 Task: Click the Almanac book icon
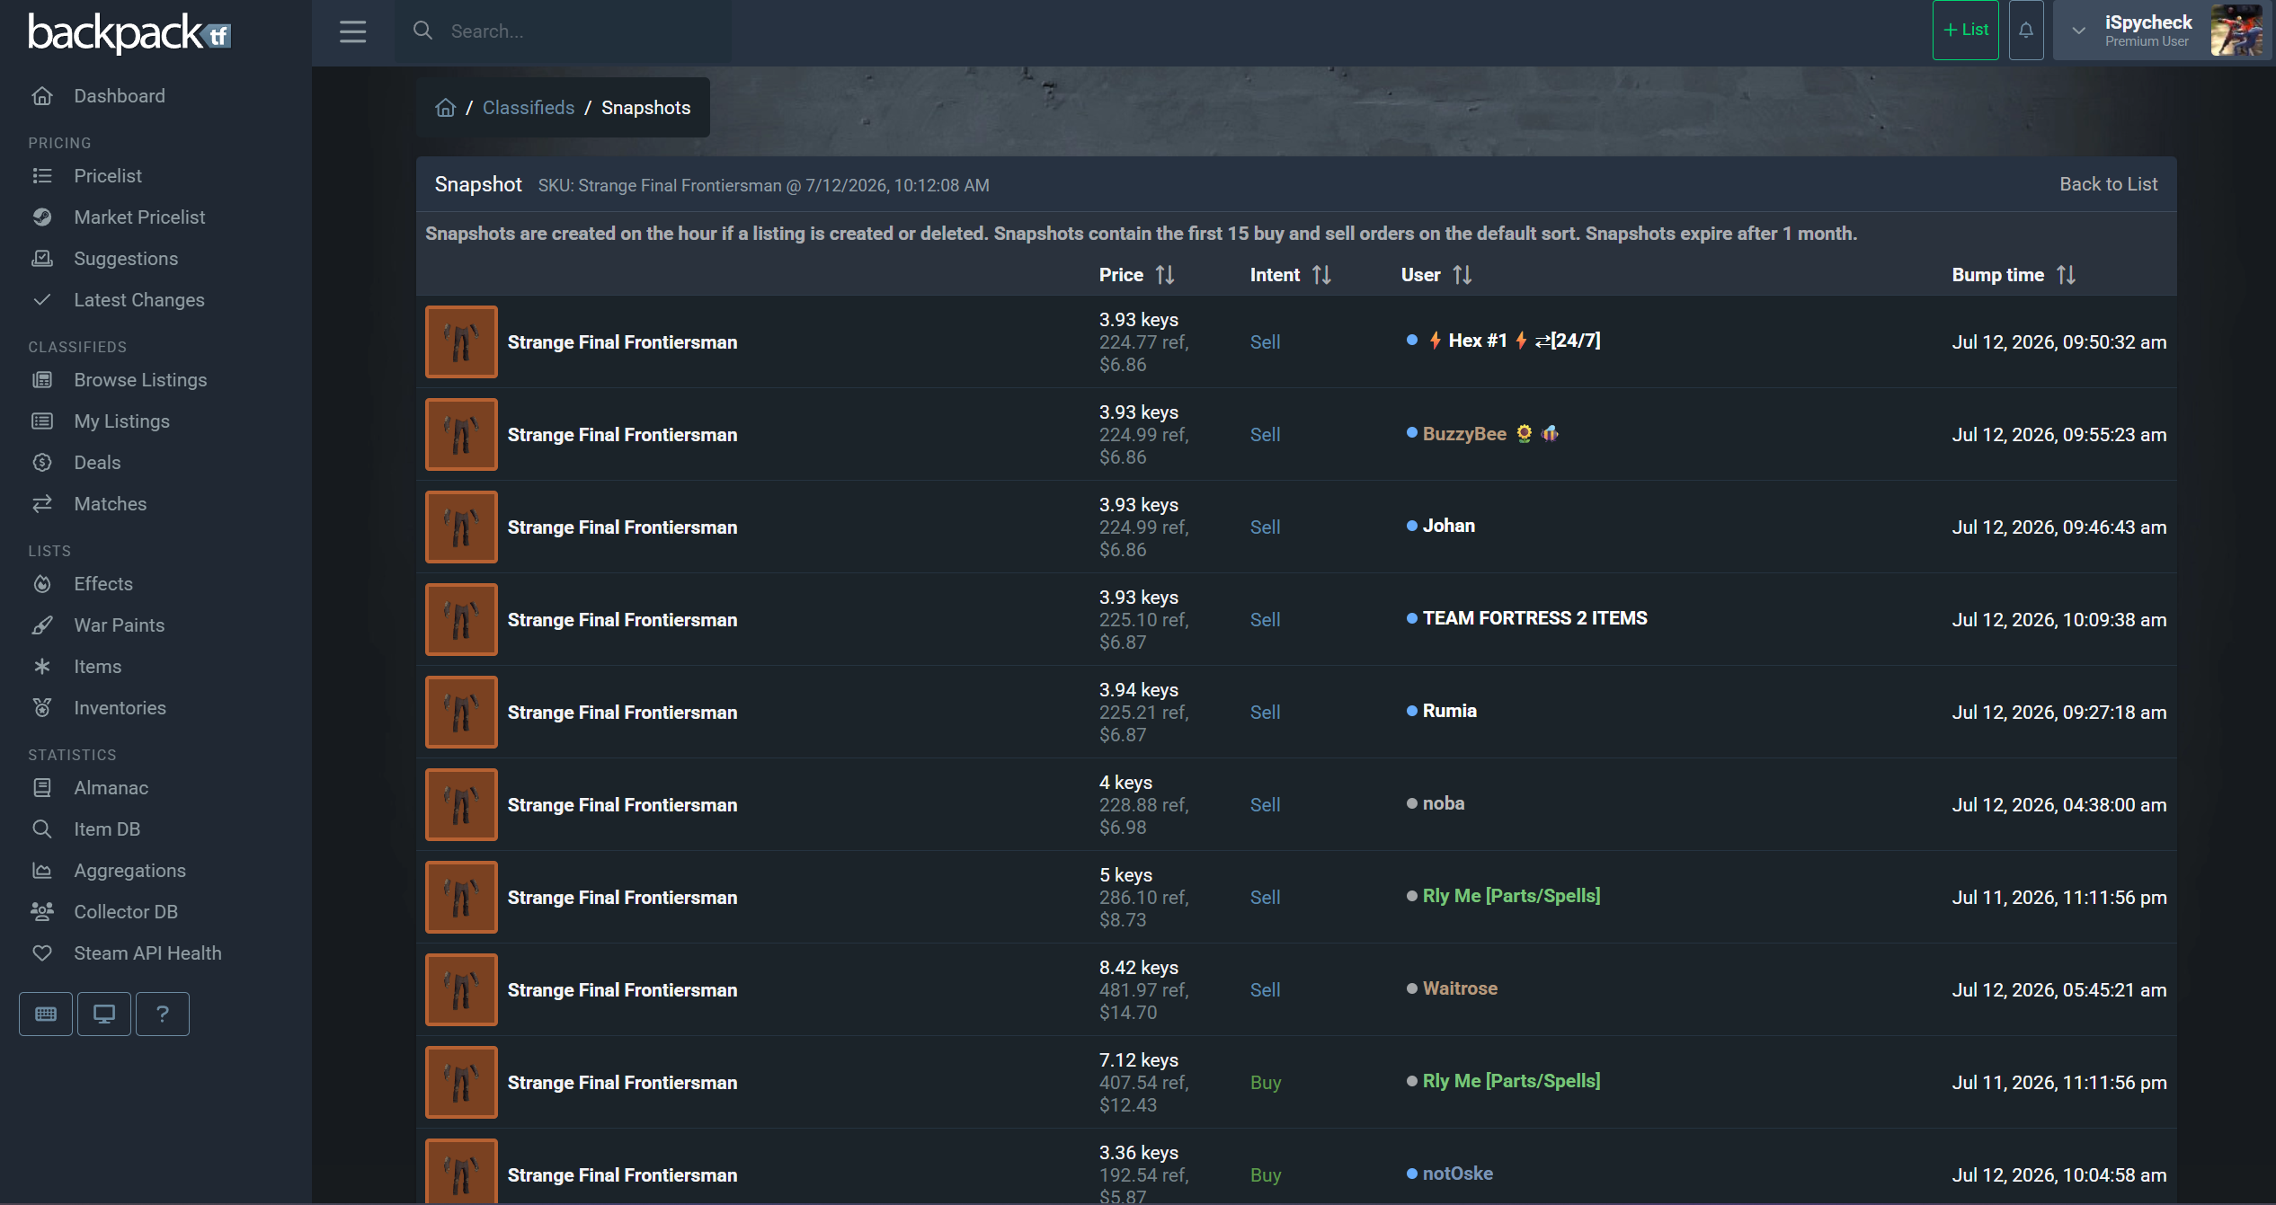[42, 788]
